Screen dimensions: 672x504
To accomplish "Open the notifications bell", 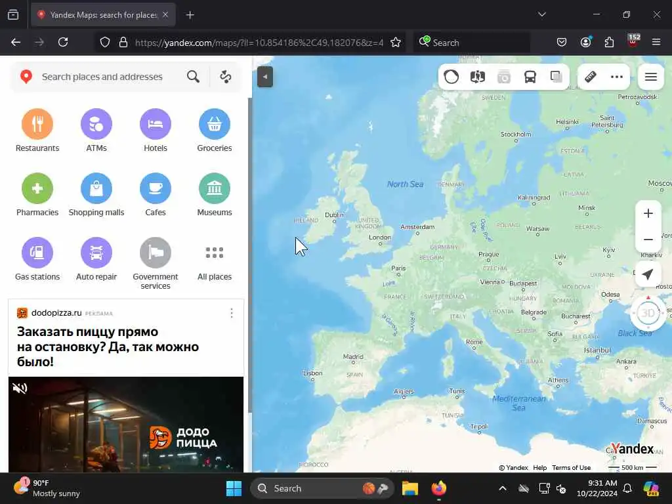I will pyautogui.click(x=627, y=488).
